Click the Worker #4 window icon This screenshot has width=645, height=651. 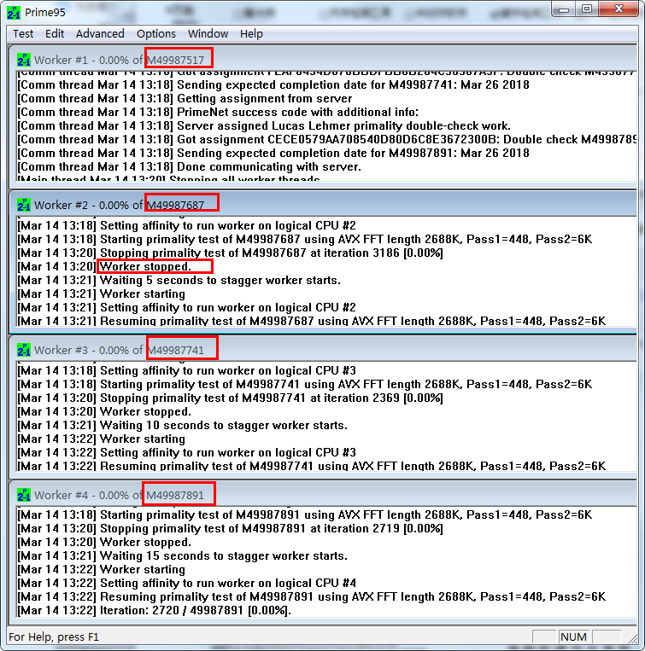point(24,495)
